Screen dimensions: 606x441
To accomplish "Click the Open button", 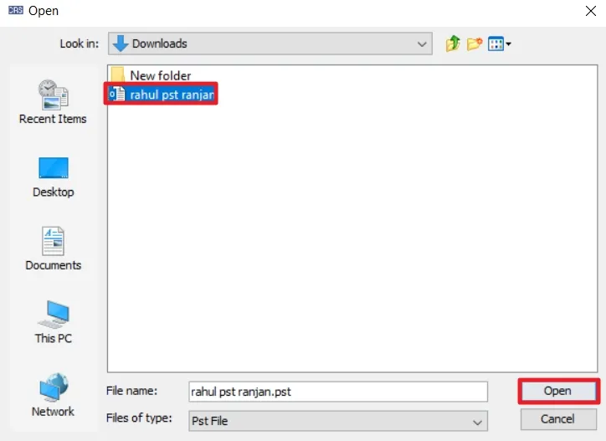I will [x=558, y=391].
